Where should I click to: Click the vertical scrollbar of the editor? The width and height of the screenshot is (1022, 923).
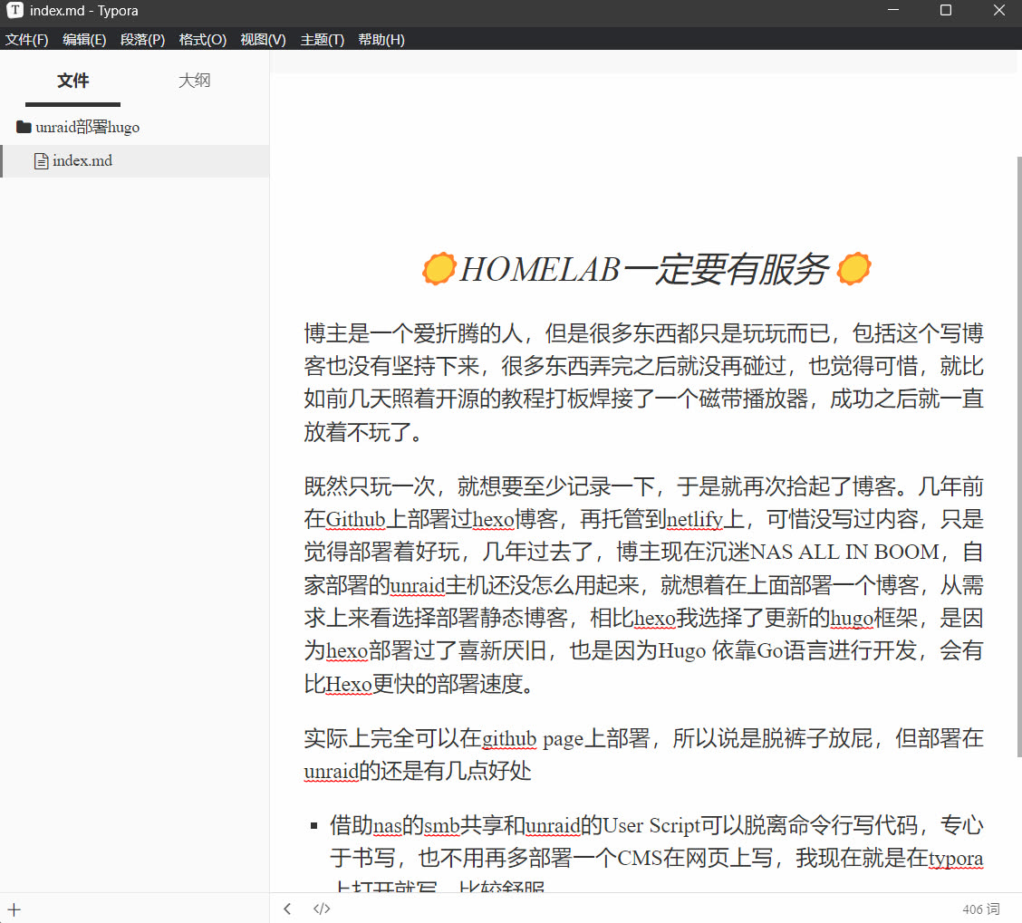coord(1018,453)
